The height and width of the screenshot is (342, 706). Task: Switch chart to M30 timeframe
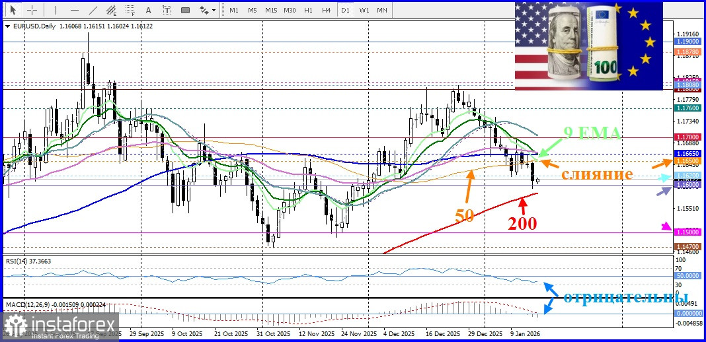tap(290, 10)
